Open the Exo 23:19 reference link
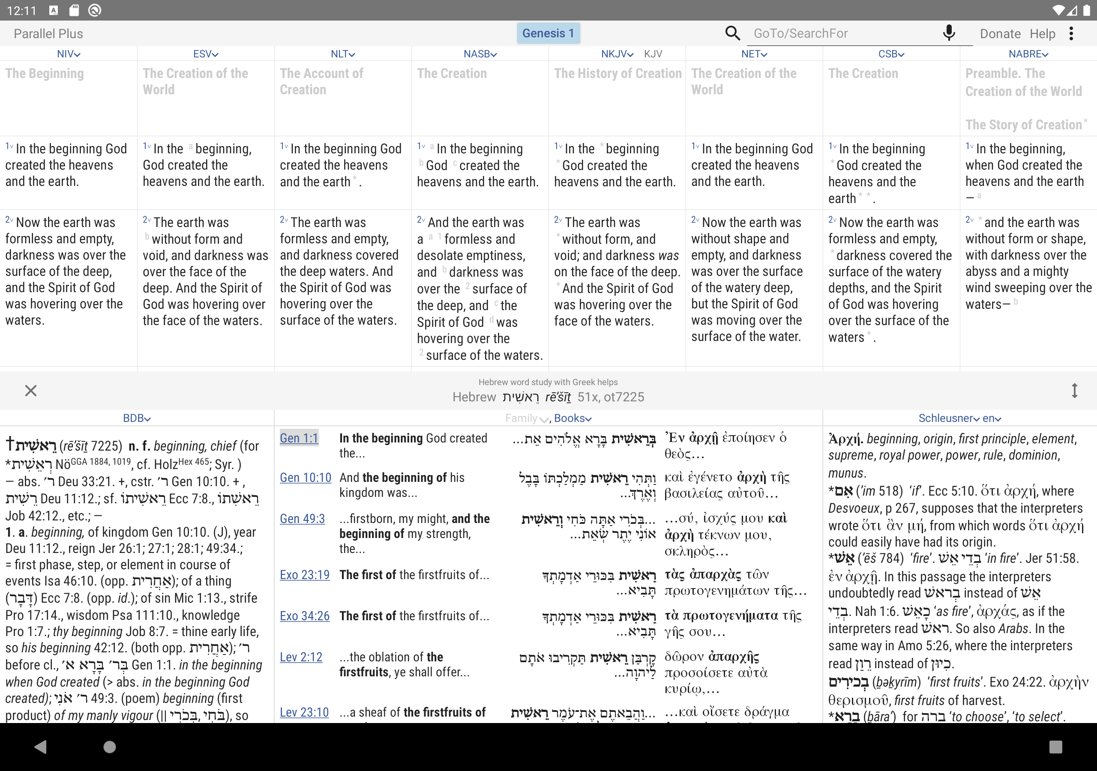 pyautogui.click(x=305, y=574)
